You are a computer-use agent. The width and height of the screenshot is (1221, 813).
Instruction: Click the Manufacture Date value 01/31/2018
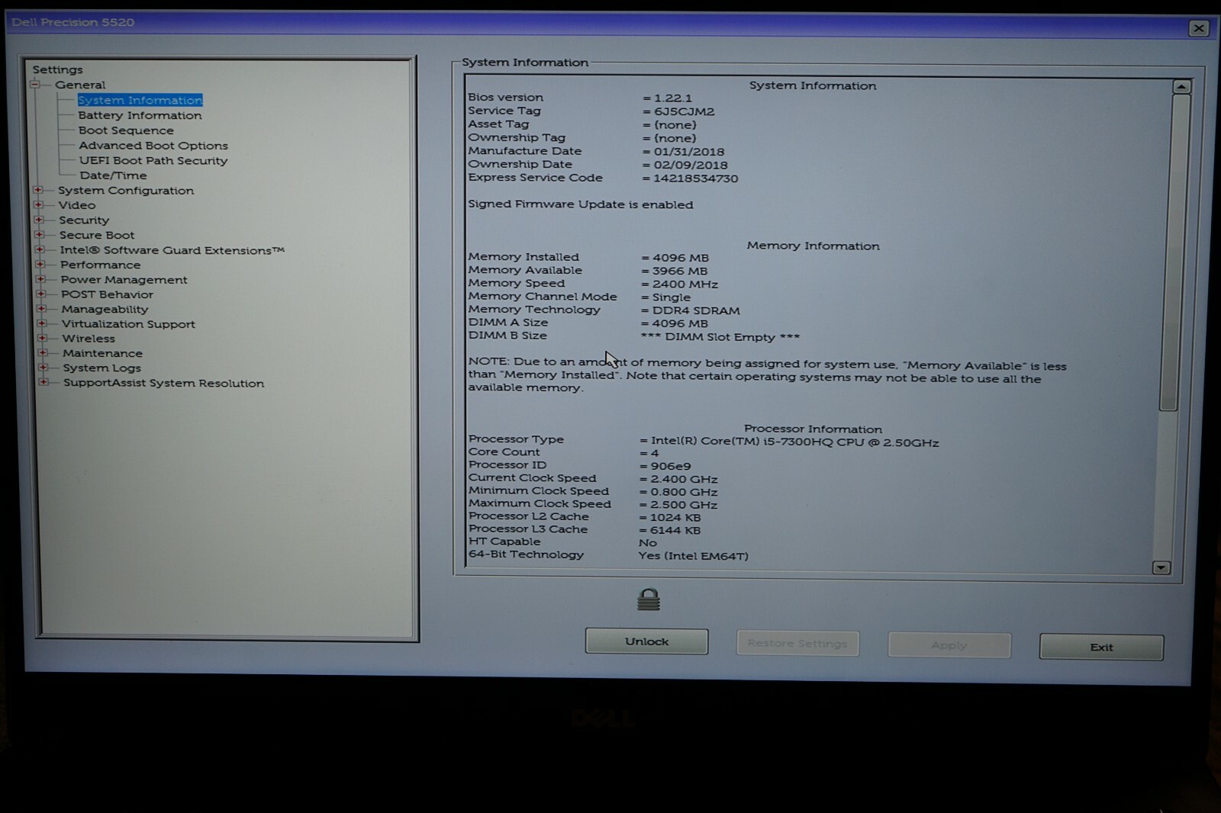click(x=688, y=152)
